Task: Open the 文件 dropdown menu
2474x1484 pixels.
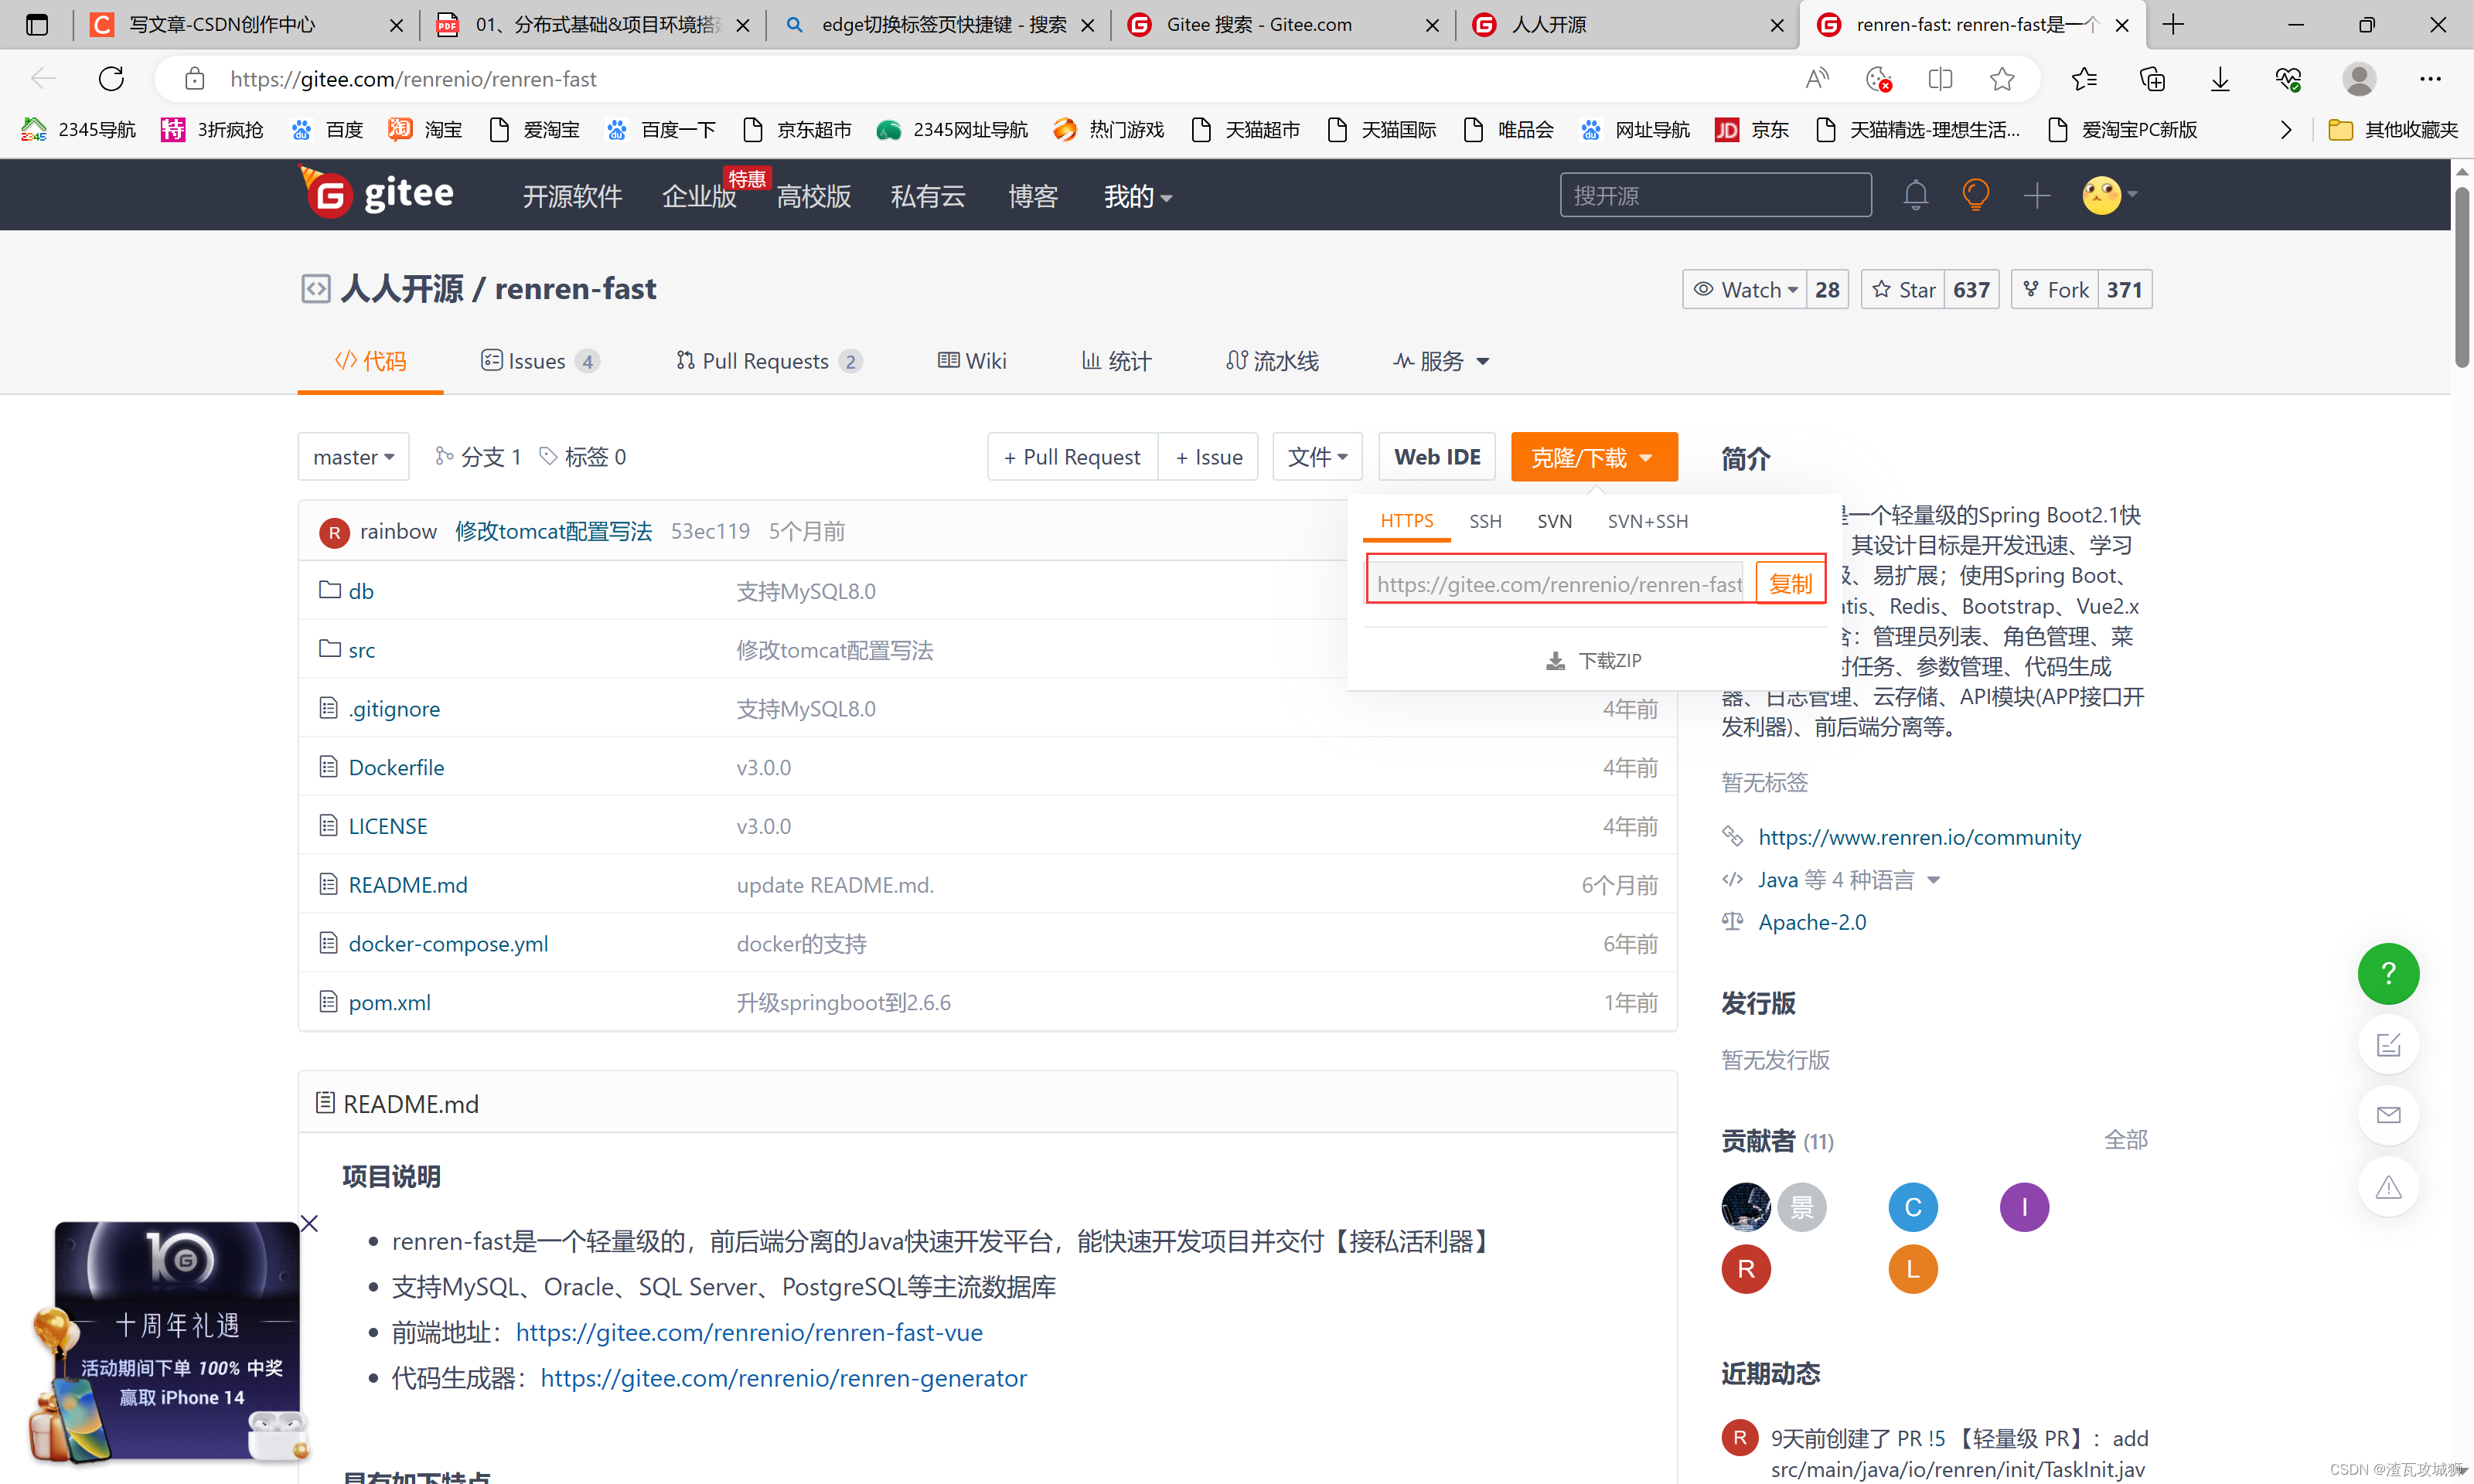Action: [x=1317, y=457]
